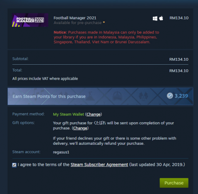
Task: Click the red Malaysia region Notice text
Action: [107, 37]
